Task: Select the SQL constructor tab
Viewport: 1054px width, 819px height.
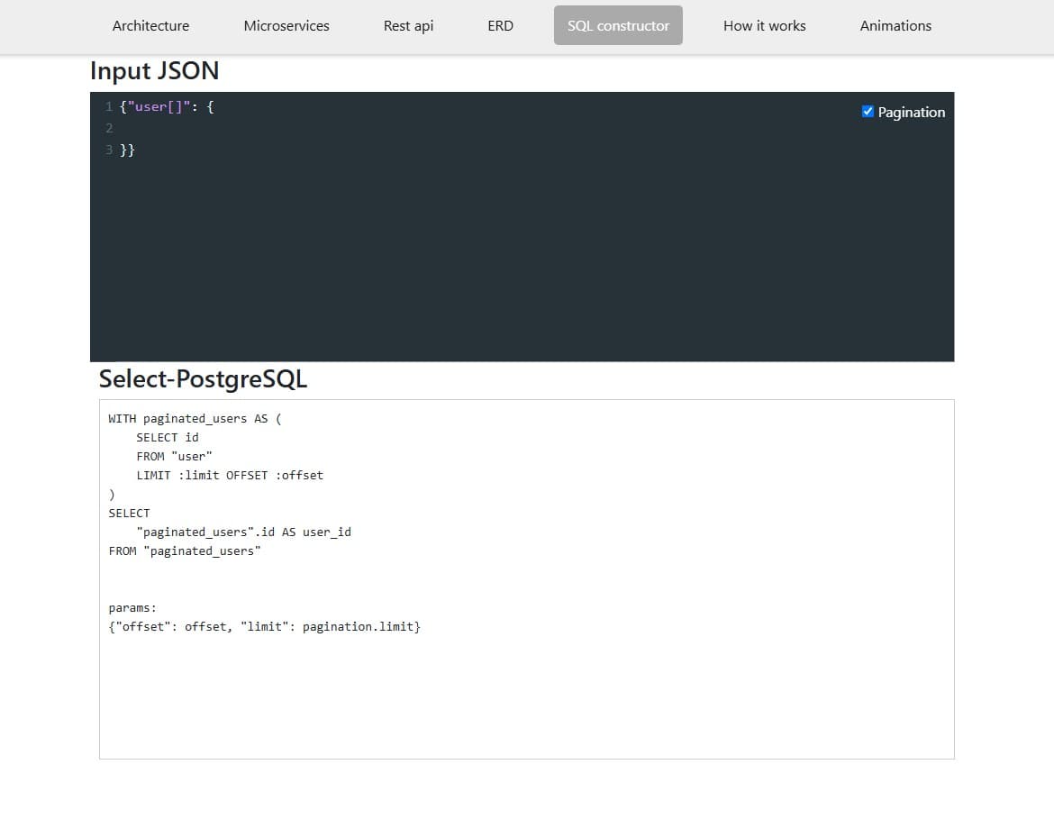Action: 618,25
